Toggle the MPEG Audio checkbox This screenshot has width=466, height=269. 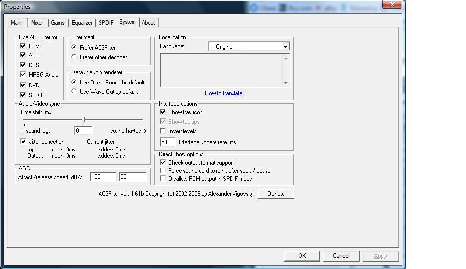click(x=23, y=75)
